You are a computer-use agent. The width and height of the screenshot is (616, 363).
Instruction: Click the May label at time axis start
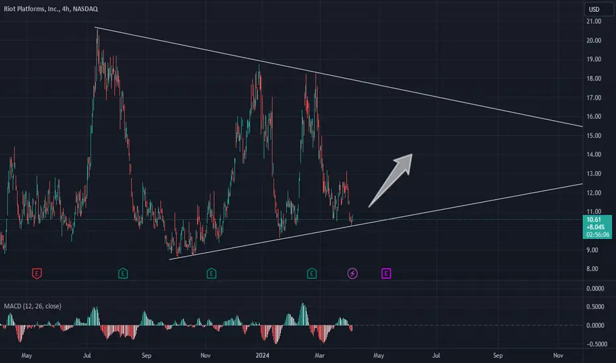click(x=26, y=356)
